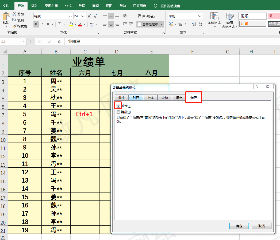Click the Cut scissors icon

pos(14,14)
